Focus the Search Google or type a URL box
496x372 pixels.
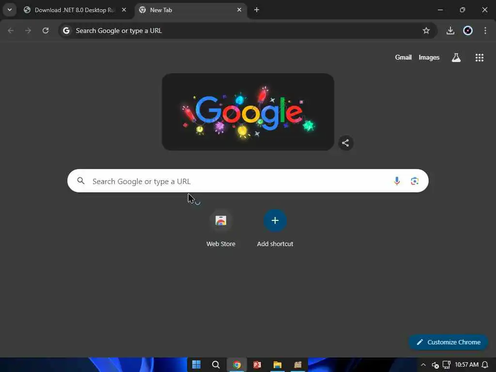tap(248, 181)
